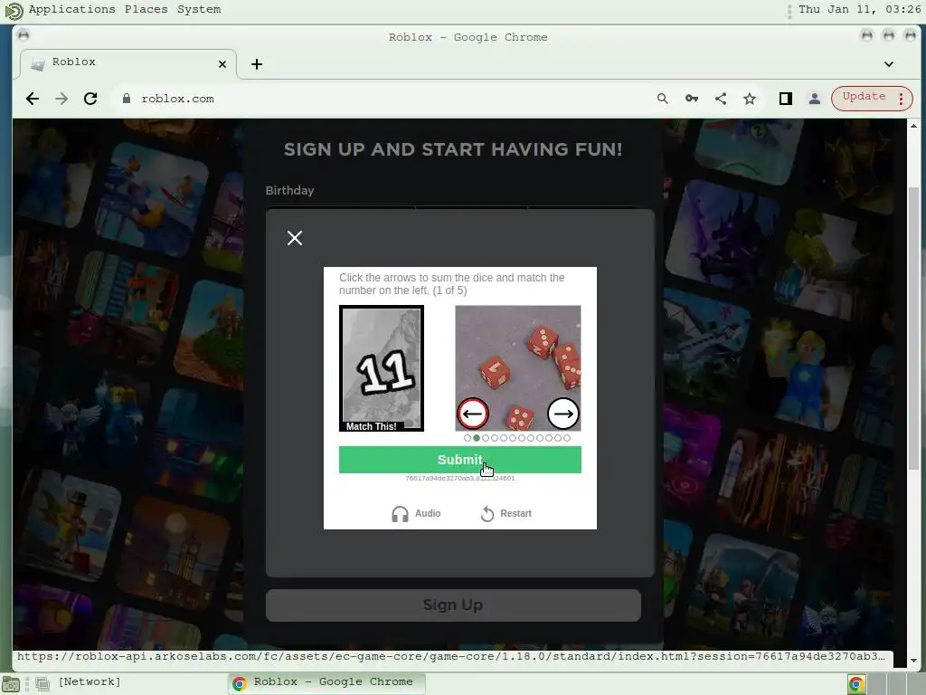This screenshot has height=695, width=926.
Task: Select the first dice position dot
Action: tap(468, 438)
